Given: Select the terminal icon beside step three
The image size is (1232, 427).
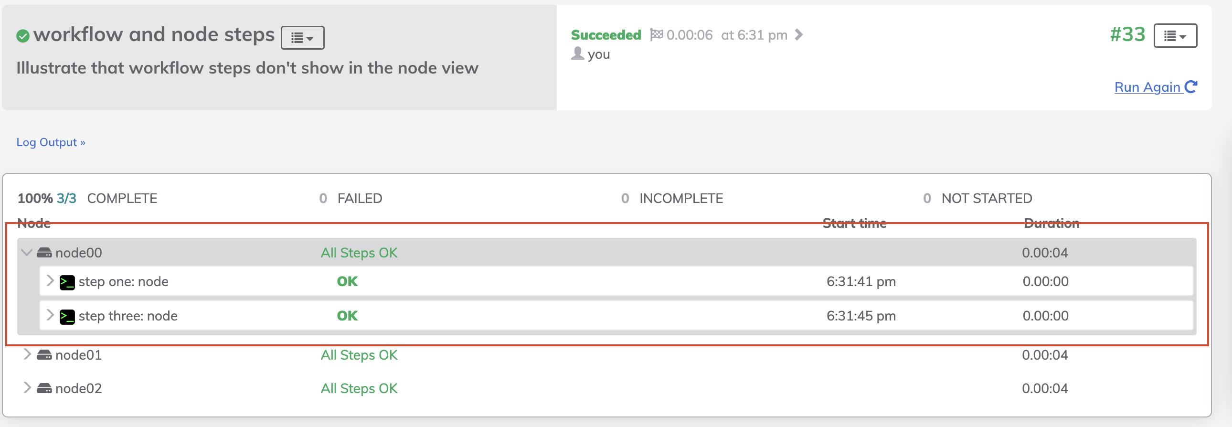Looking at the screenshot, I should click(x=67, y=316).
